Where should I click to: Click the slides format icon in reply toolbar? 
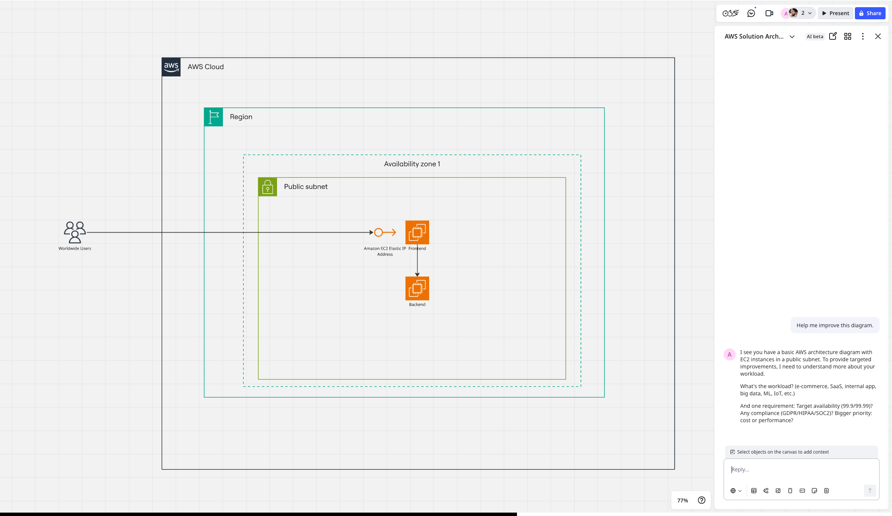click(x=802, y=491)
